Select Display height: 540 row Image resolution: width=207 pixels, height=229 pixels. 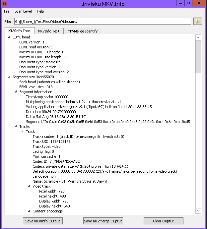click(x=54, y=206)
